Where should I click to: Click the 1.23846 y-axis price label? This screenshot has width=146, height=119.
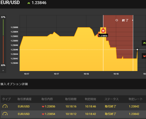pyautogui.click(x=14, y=50)
